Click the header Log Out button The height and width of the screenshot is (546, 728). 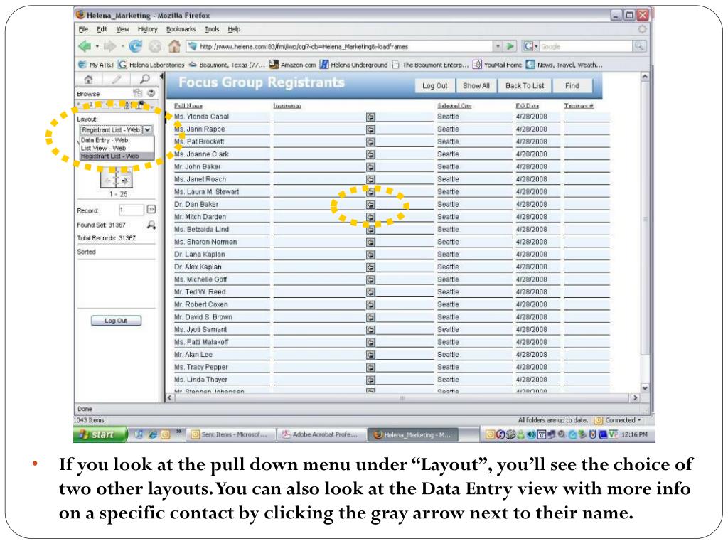pos(434,86)
